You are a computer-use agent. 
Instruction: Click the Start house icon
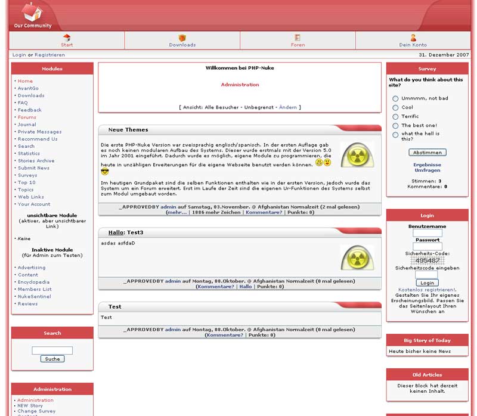point(67,38)
